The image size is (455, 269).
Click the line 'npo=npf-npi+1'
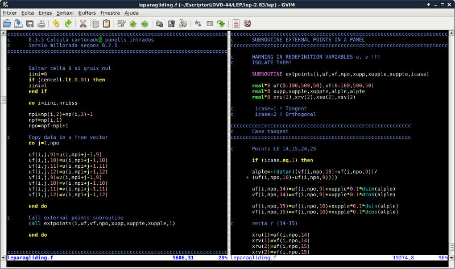[48, 126]
